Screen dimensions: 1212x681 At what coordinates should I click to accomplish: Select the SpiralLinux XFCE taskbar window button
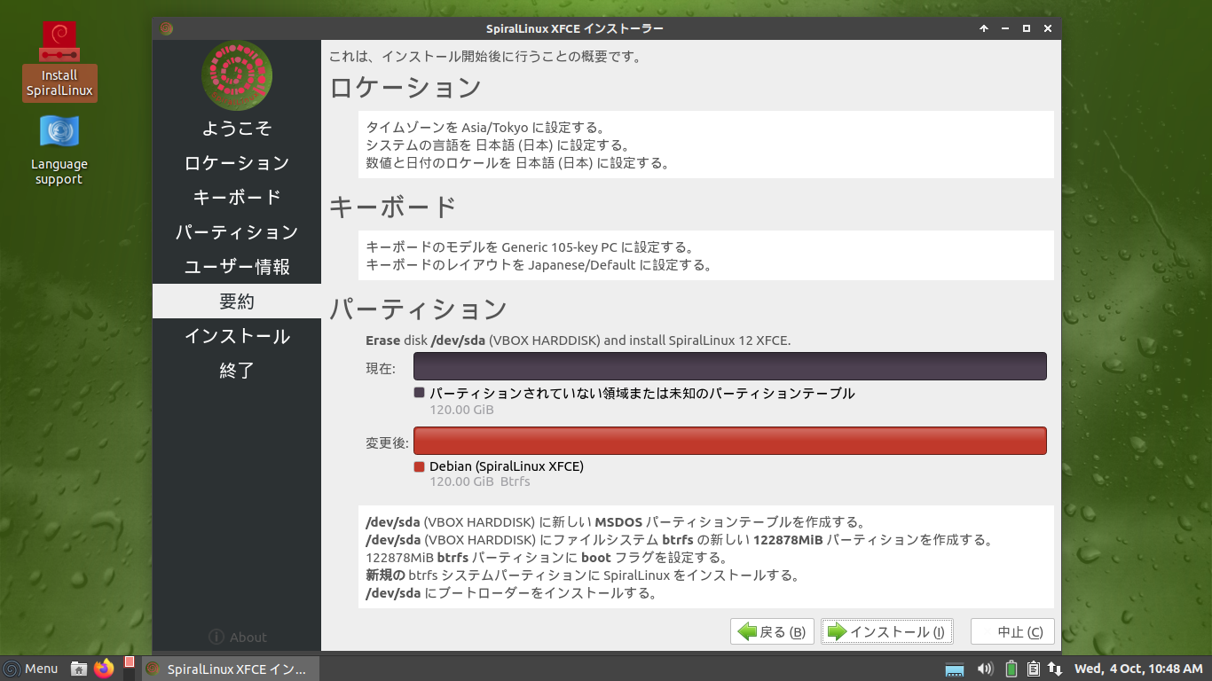(230, 669)
